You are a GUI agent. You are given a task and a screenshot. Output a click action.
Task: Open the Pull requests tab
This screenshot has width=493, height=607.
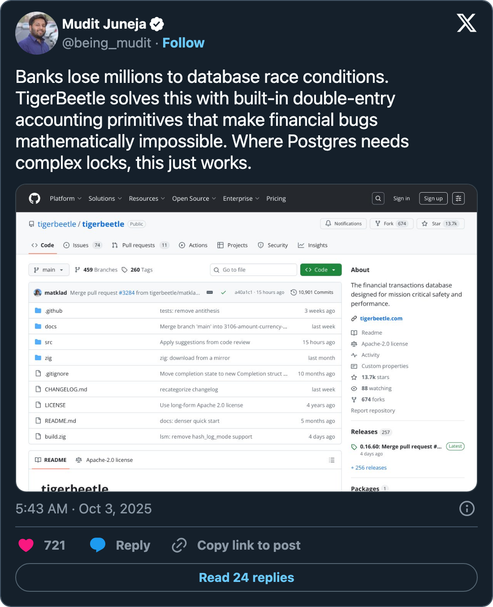[x=139, y=245]
